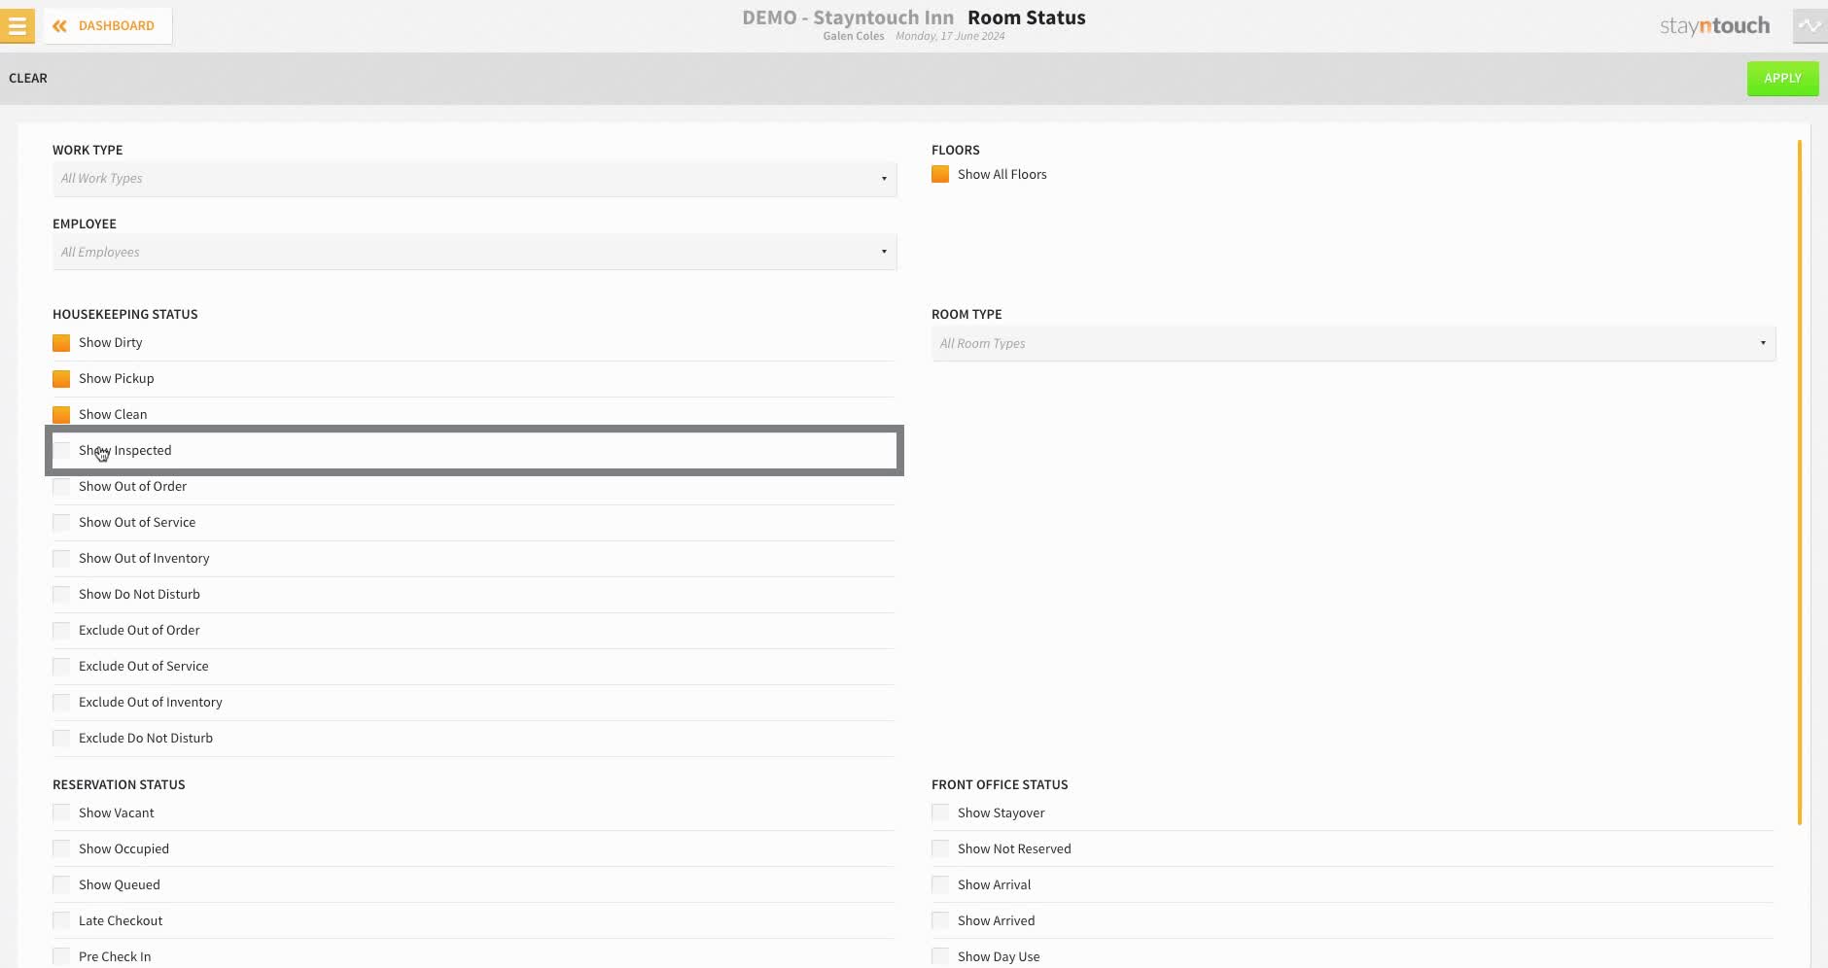The width and height of the screenshot is (1828, 968).
Task: Enable Show Out of Order
Action: click(61, 486)
